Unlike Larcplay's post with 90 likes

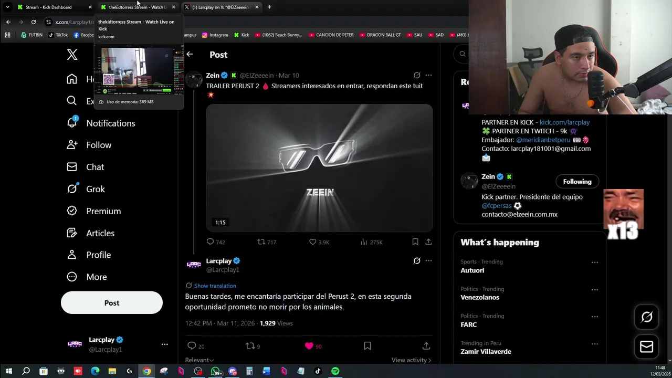[x=313, y=346]
